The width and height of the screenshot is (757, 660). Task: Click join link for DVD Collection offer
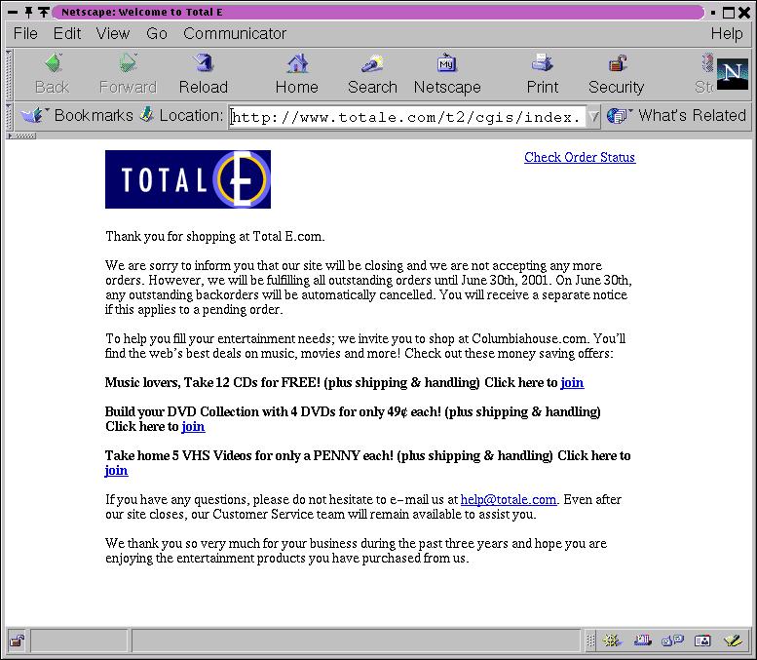click(x=193, y=427)
